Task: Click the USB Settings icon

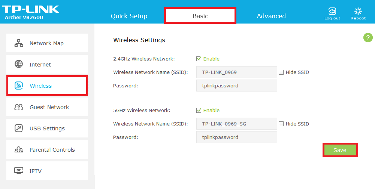Action: 19,128
